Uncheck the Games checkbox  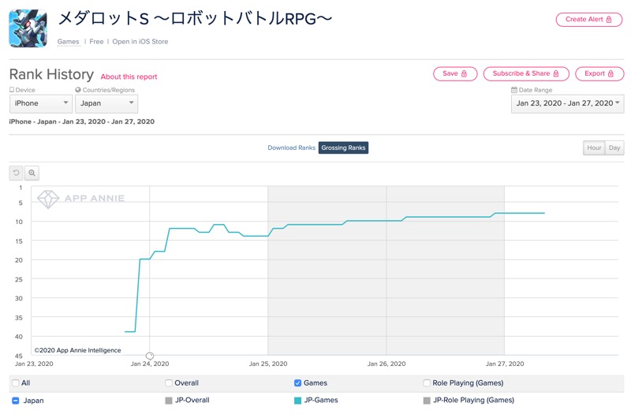(298, 383)
